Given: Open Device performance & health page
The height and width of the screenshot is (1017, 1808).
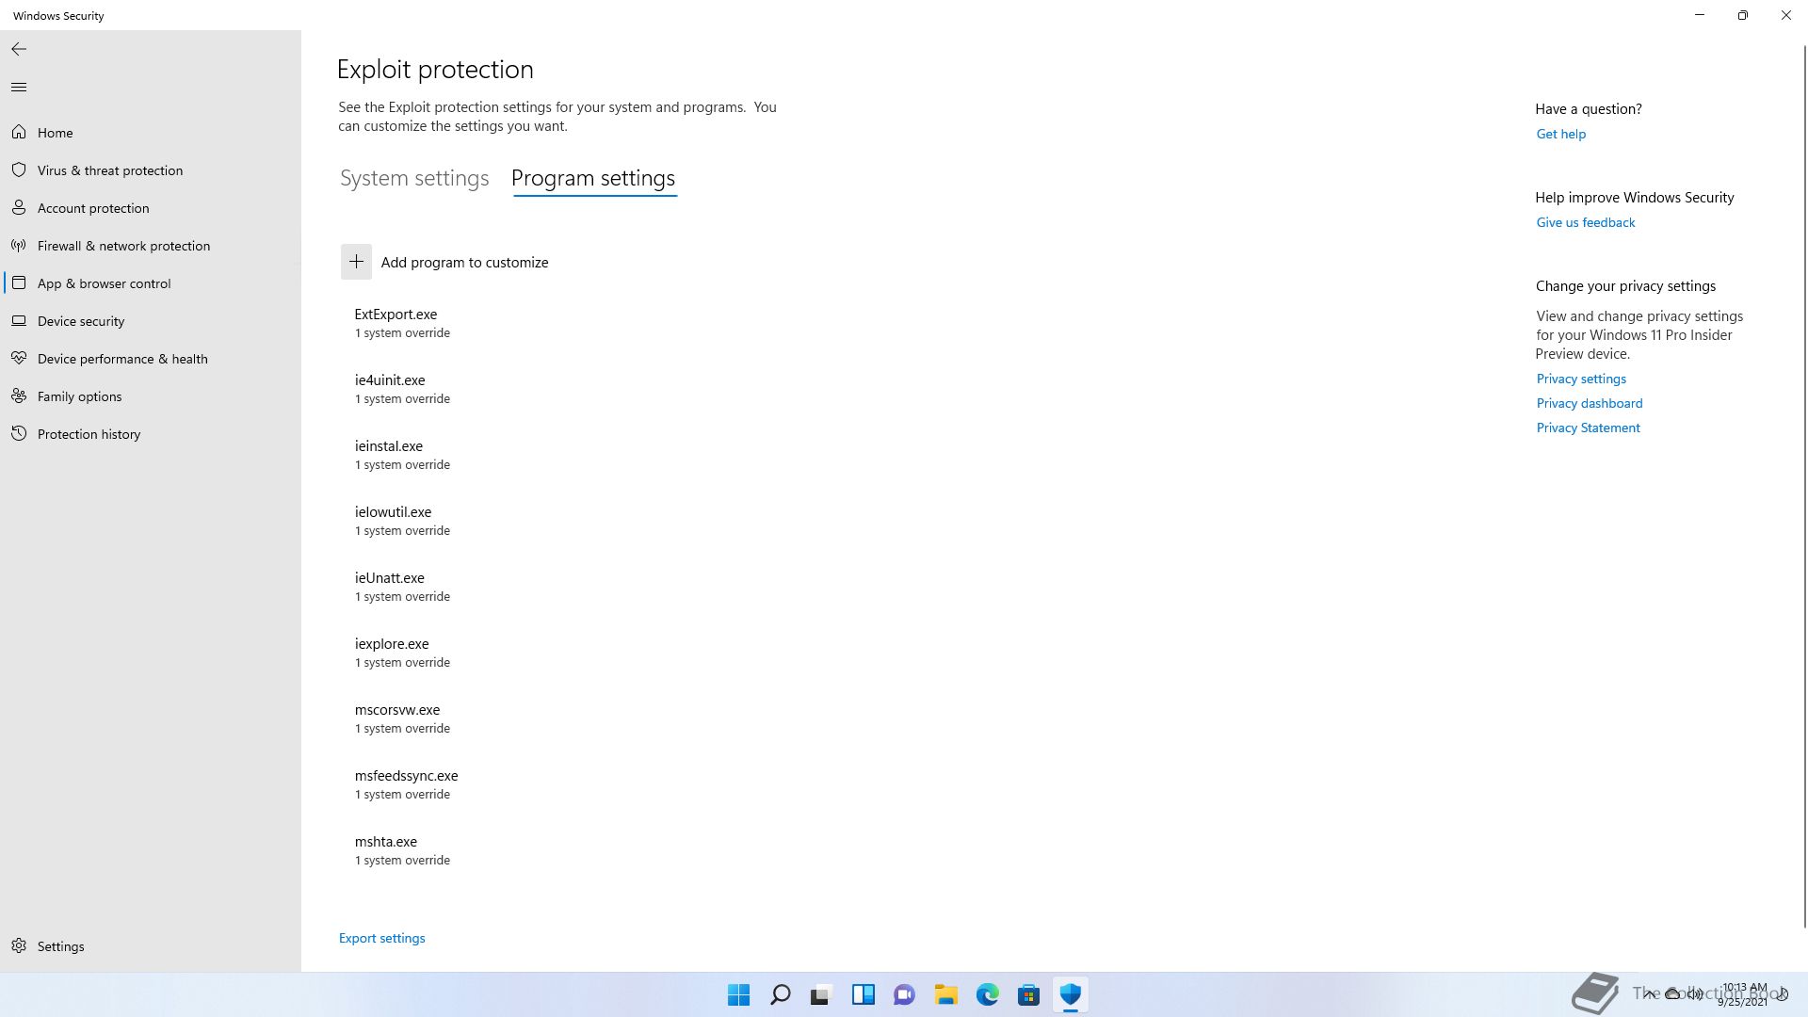Looking at the screenshot, I should pos(151,359).
